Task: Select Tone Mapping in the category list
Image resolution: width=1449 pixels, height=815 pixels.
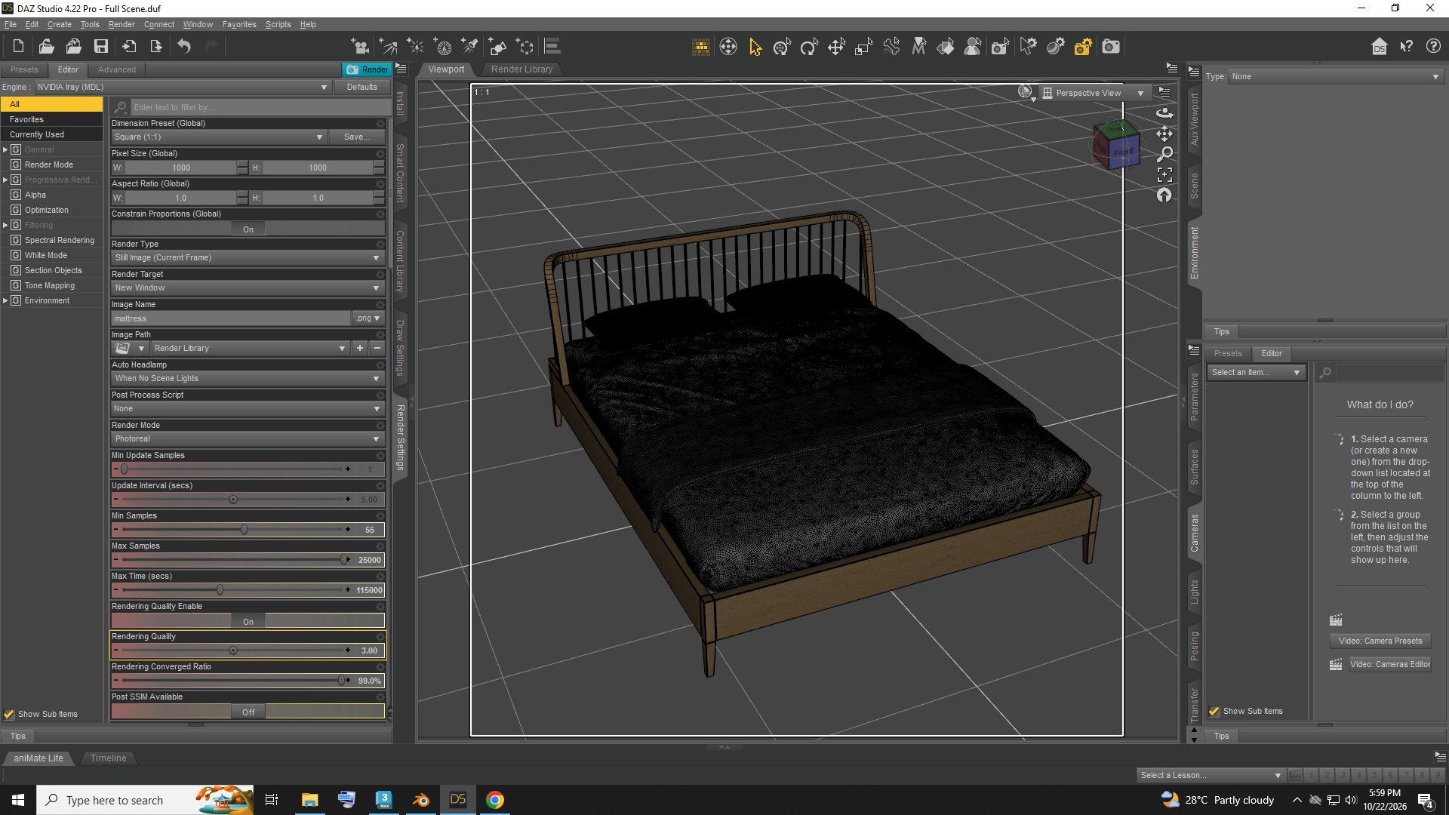Action: pyautogui.click(x=50, y=285)
